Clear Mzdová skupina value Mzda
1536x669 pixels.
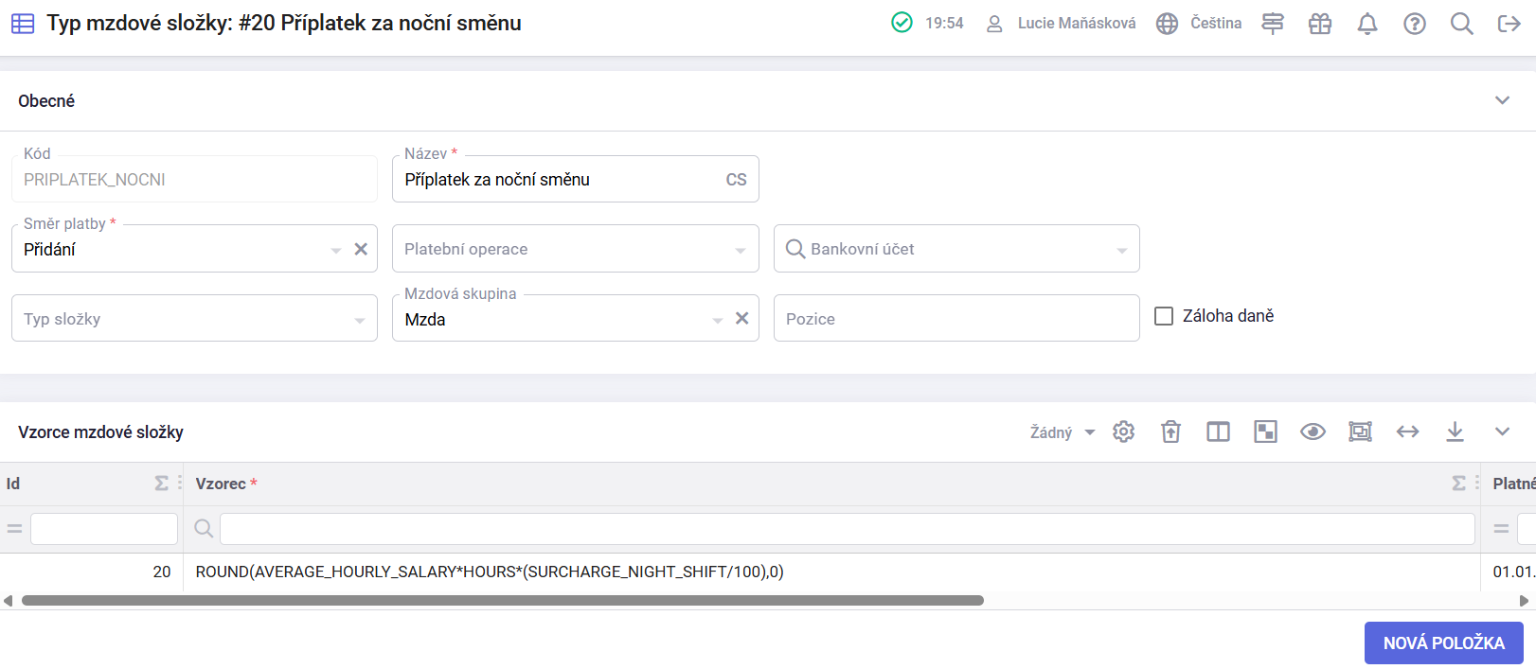(x=742, y=319)
